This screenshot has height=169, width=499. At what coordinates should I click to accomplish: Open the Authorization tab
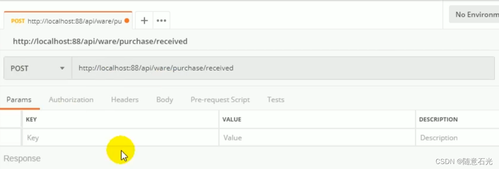[x=71, y=100]
